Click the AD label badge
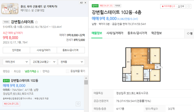Screen dimensions: 194x112 point(81,3)
